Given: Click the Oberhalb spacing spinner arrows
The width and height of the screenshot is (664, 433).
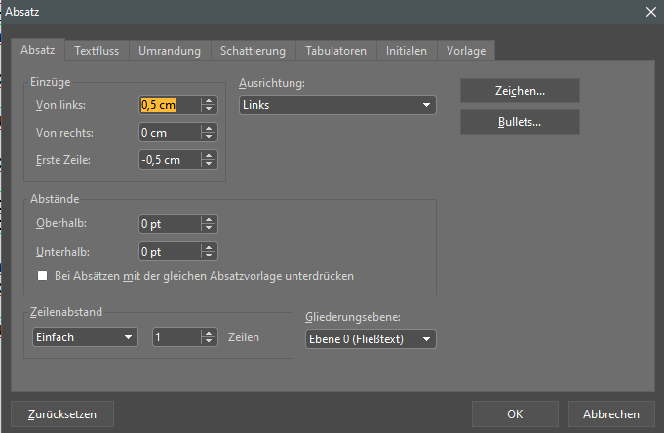Looking at the screenshot, I should click(x=209, y=224).
